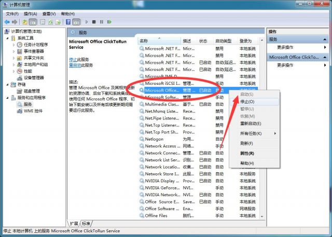Click the Up one level folder icon
Image resolution: width=332 pixels, height=237 pixels.
tap(25, 22)
